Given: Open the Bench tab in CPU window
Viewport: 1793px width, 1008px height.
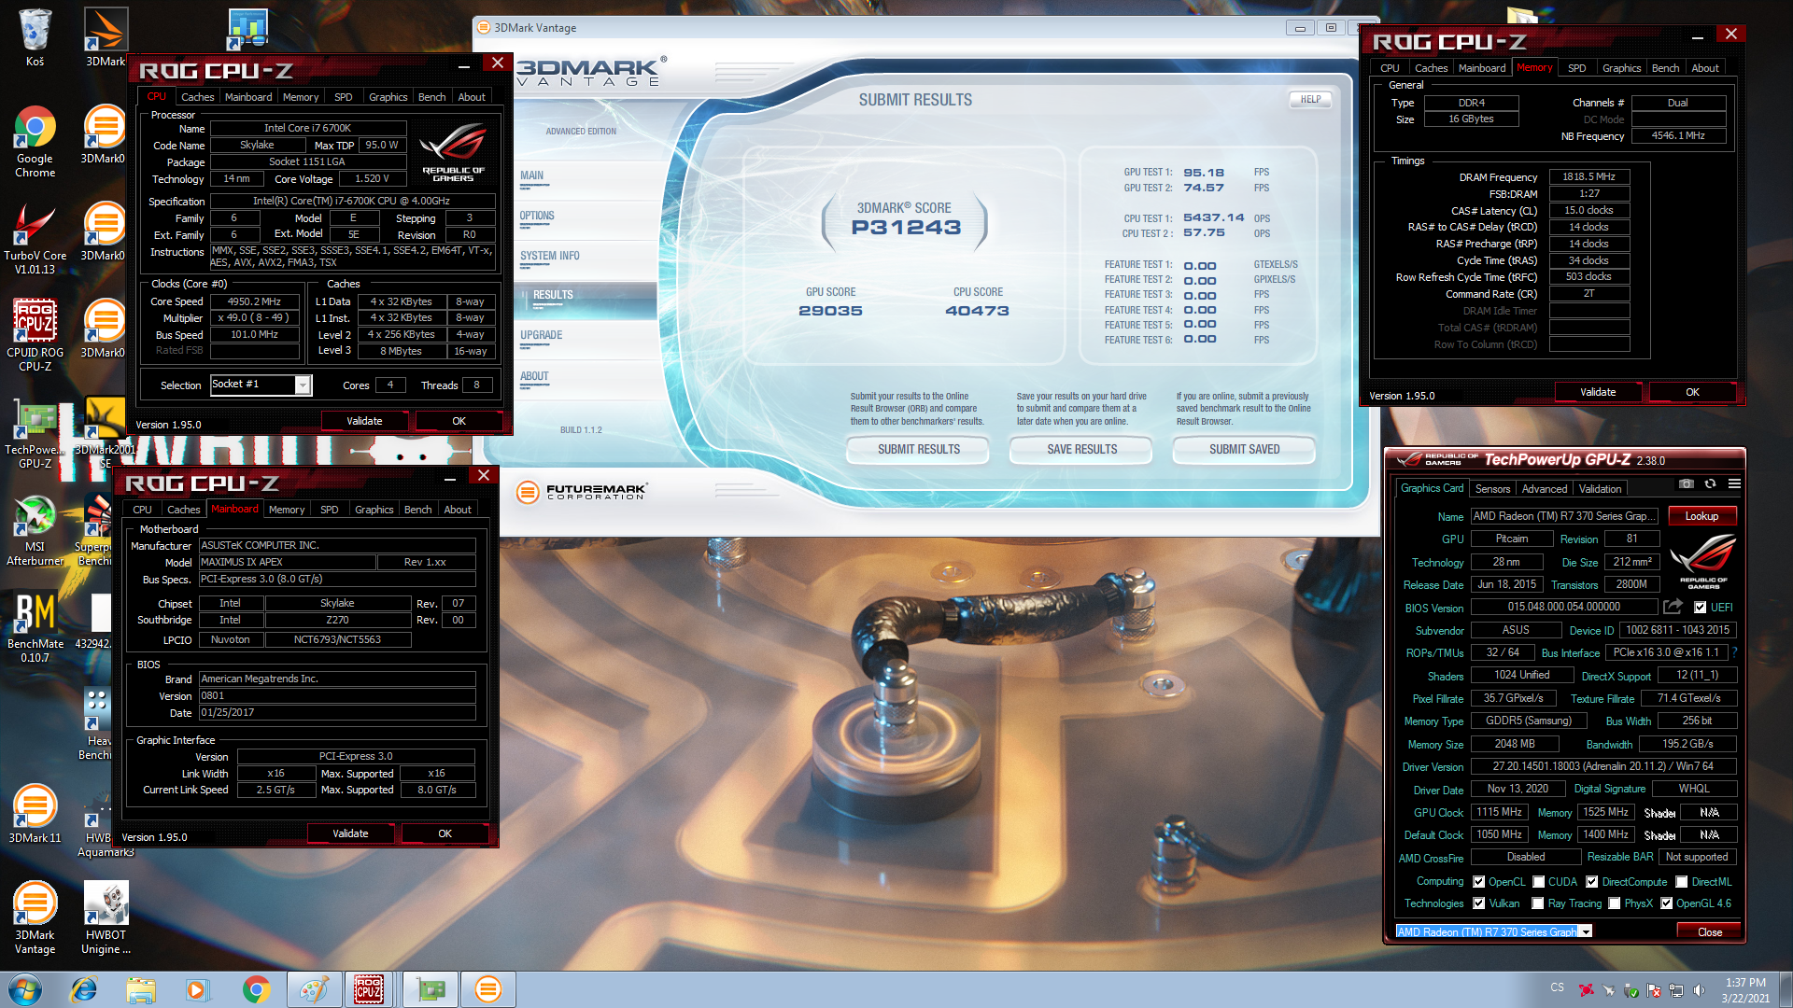Looking at the screenshot, I should point(431,97).
